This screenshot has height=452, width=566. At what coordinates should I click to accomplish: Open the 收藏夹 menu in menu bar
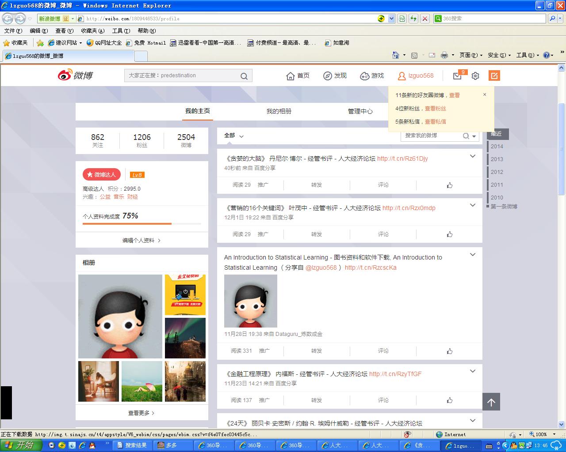[x=93, y=31]
